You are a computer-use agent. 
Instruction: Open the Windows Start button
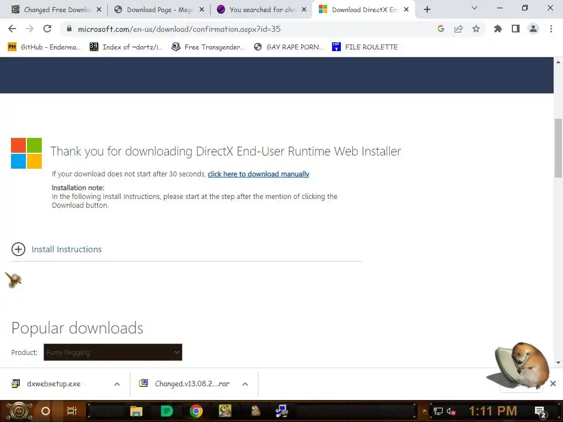pos(19,411)
